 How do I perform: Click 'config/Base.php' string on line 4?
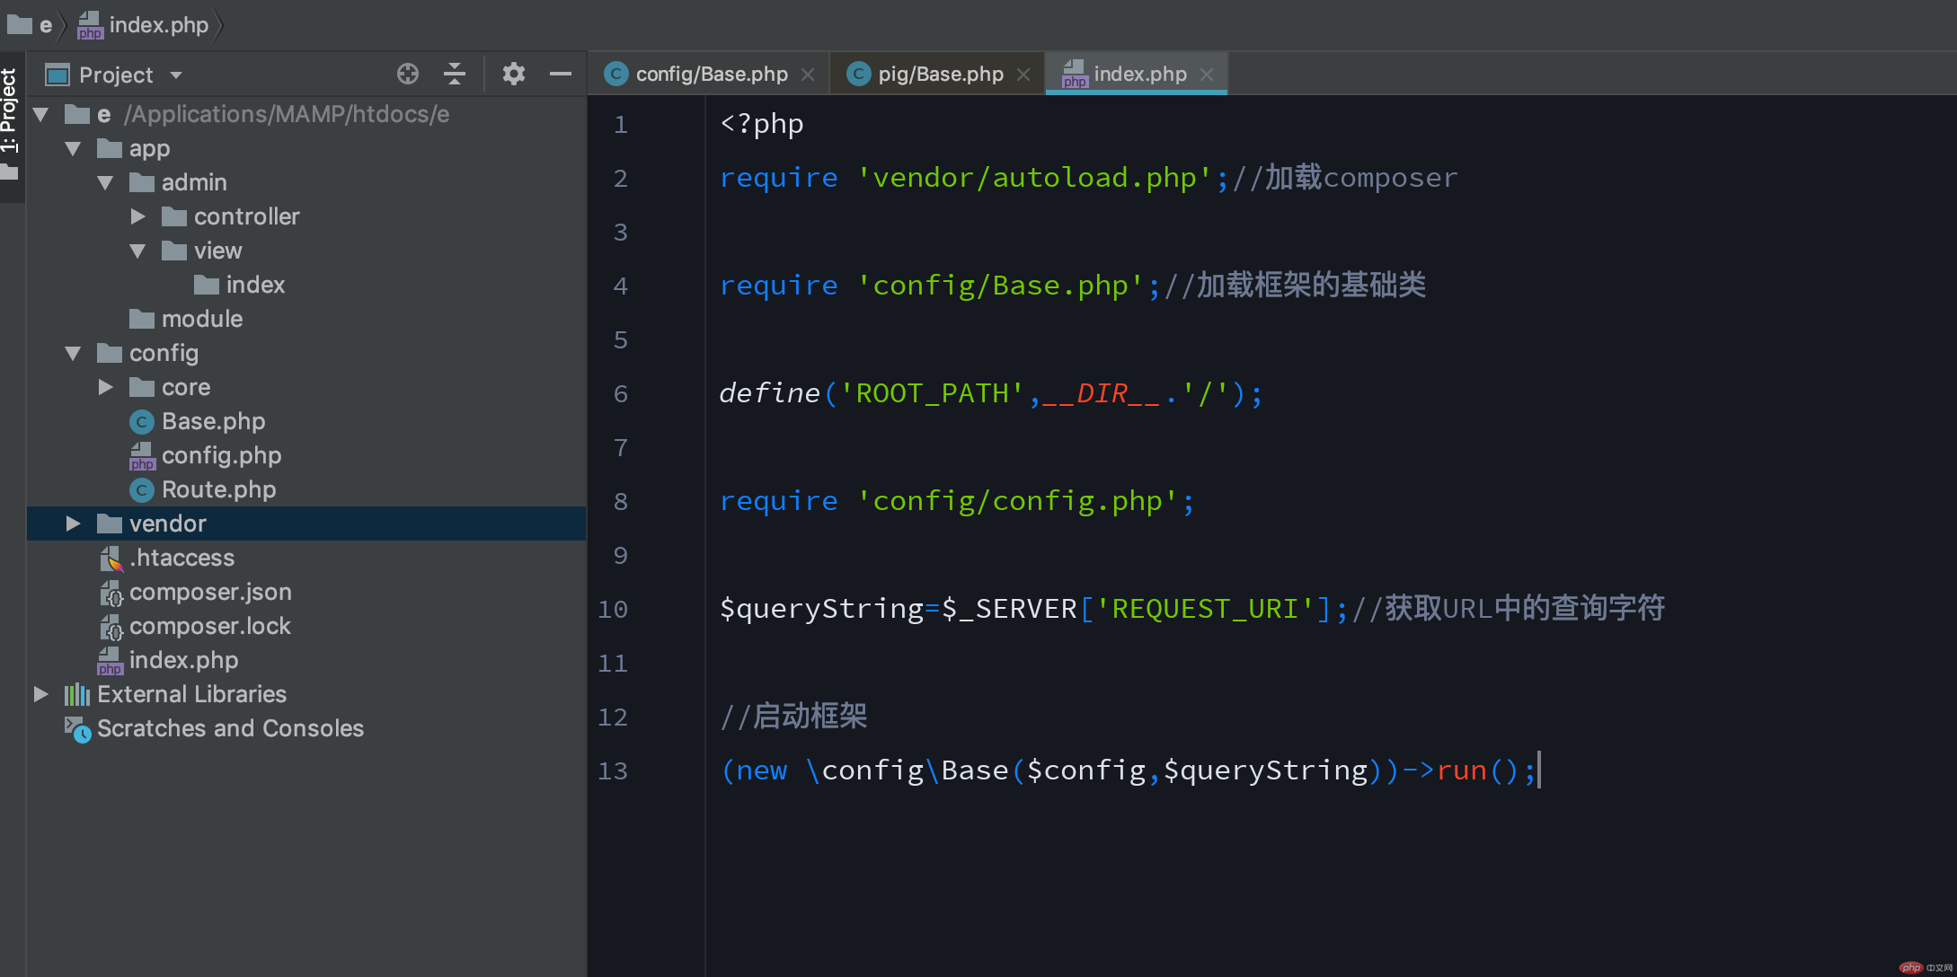(1000, 286)
